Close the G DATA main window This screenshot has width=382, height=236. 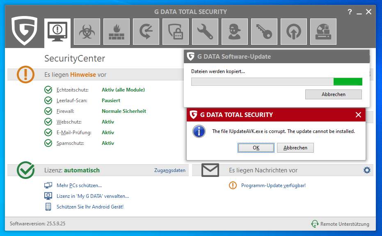(x=368, y=12)
